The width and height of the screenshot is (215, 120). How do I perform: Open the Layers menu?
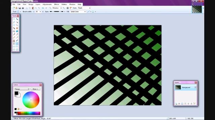(38, 4)
